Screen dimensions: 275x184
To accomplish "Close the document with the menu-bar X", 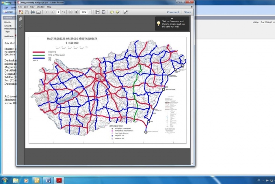I will click(192, 7).
